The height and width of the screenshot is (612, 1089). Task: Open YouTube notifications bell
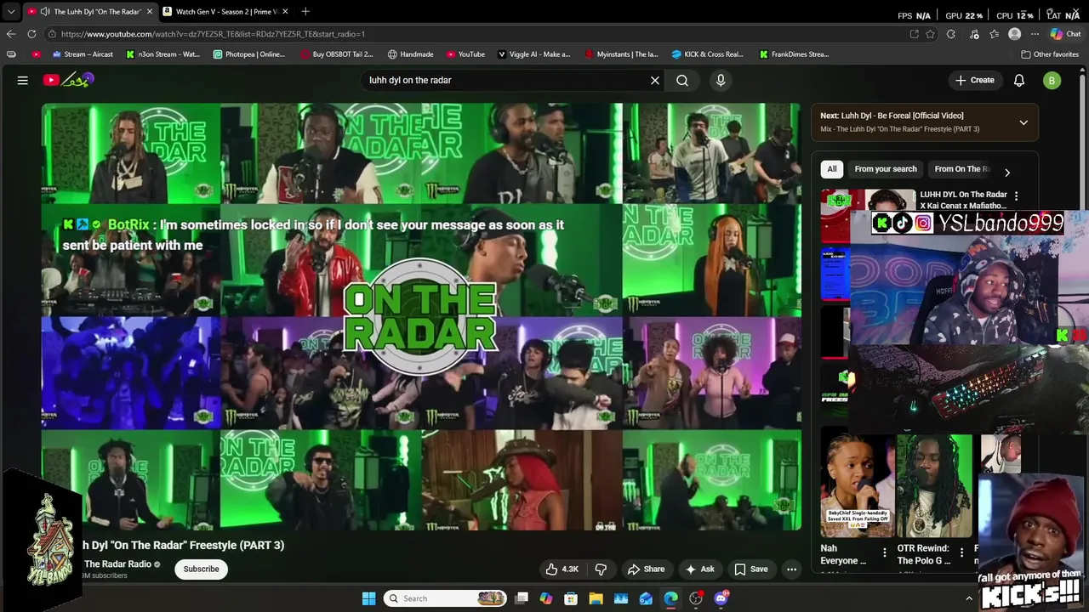(1019, 80)
